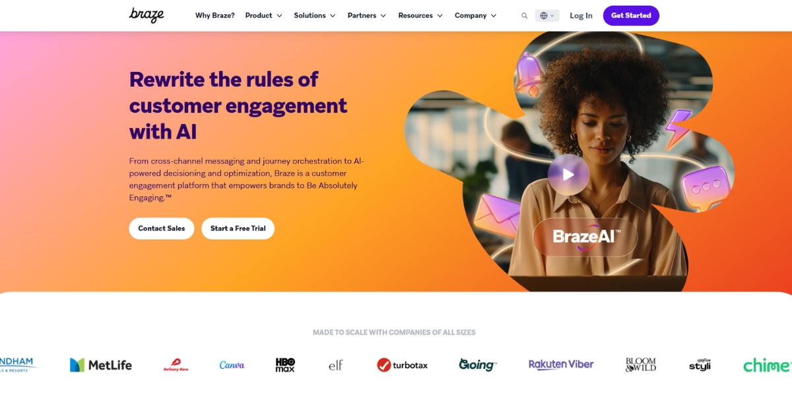
Task: Open the Resources navigation menu
Action: click(421, 16)
